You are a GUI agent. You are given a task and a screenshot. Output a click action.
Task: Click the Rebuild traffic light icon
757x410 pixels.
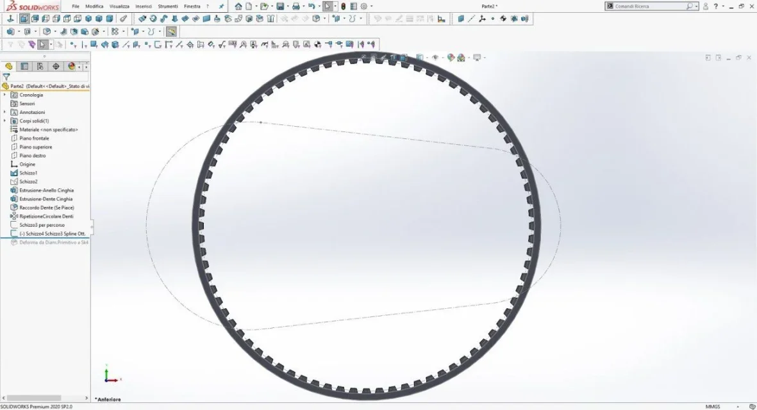(x=344, y=6)
